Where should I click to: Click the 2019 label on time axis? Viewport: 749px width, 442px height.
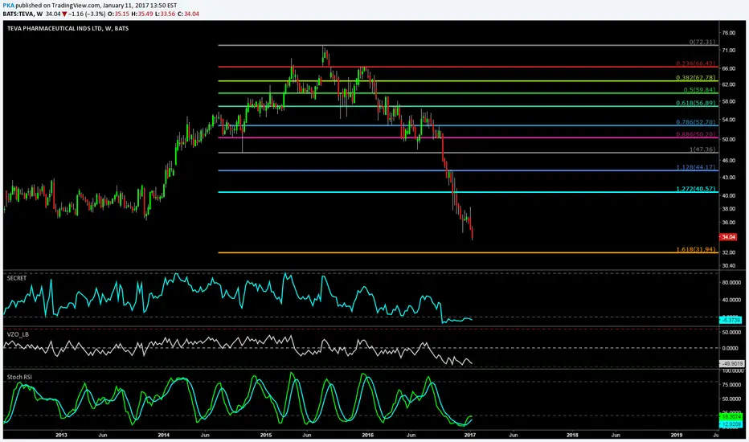point(677,435)
